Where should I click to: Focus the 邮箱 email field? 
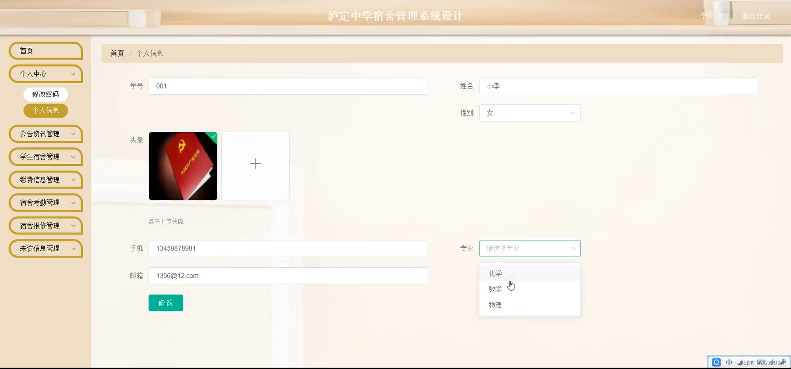(288, 276)
